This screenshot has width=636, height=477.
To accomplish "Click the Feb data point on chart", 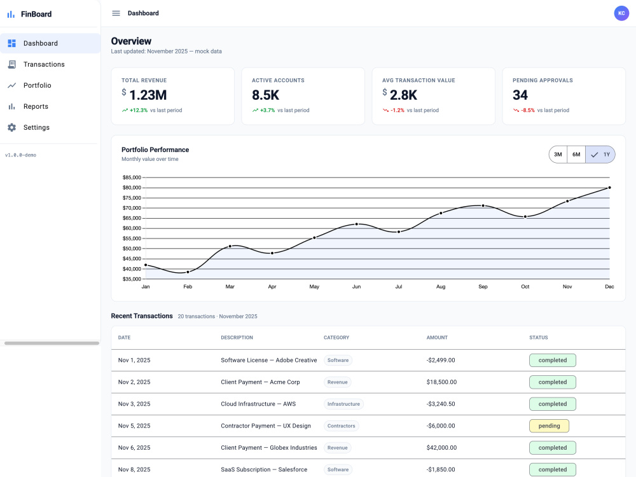I will [x=188, y=272].
